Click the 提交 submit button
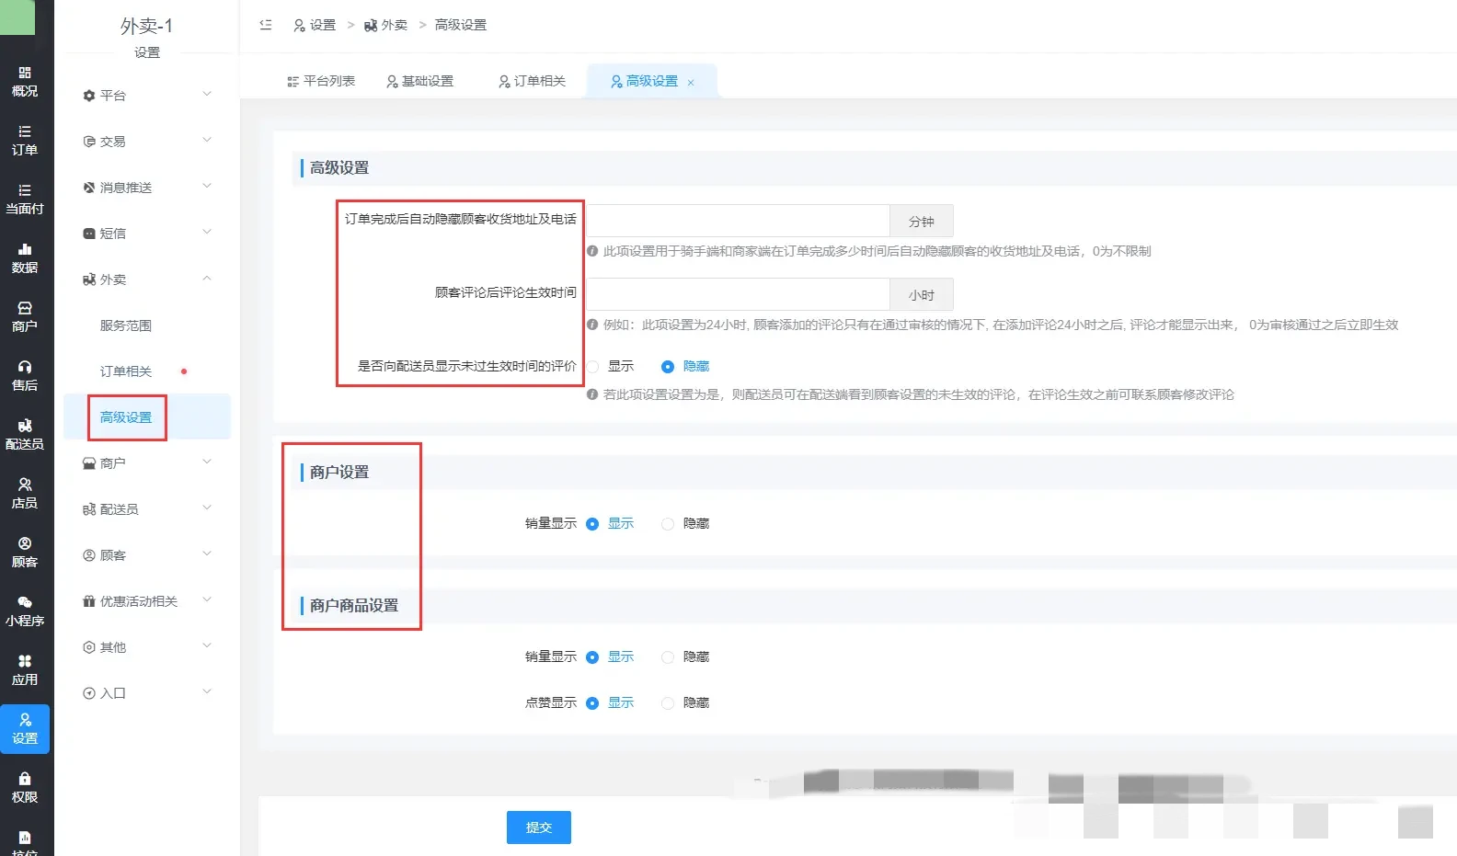Image resolution: width=1457 pixels, height=856 pixels. pos(539,827)
